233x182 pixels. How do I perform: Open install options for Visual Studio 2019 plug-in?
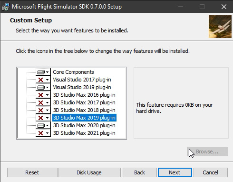point(43,87)
